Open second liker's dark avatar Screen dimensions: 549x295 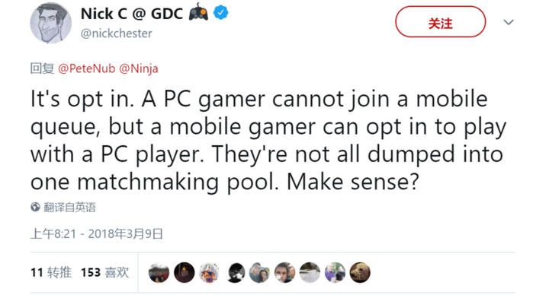185,272
